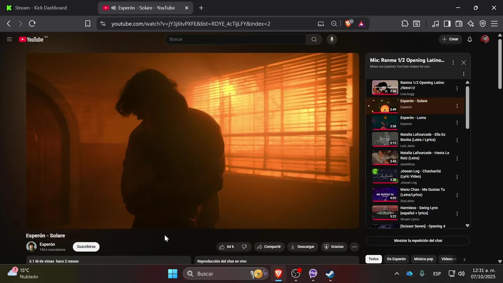Open taskbar volume control
The height and width of the screenshot is (283, 503).
point(461,274)
